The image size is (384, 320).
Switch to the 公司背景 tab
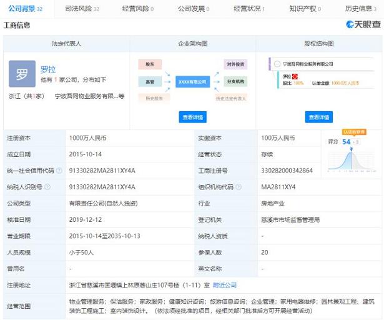(25, 9)
